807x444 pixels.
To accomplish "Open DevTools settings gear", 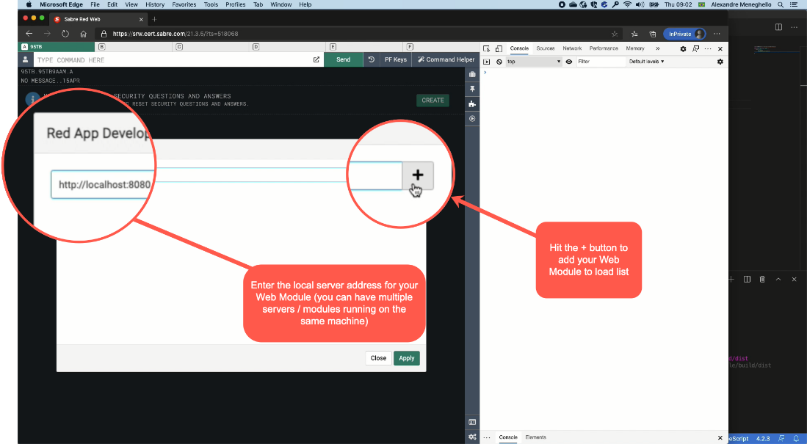I will coord(683,49).
